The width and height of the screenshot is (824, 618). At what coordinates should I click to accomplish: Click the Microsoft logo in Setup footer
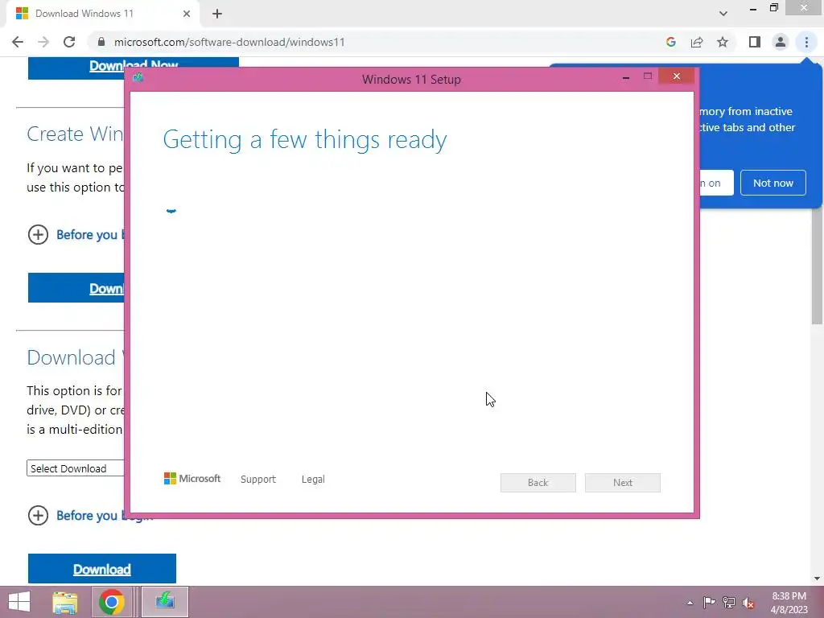pyautogui.click(x=192, y=479)
